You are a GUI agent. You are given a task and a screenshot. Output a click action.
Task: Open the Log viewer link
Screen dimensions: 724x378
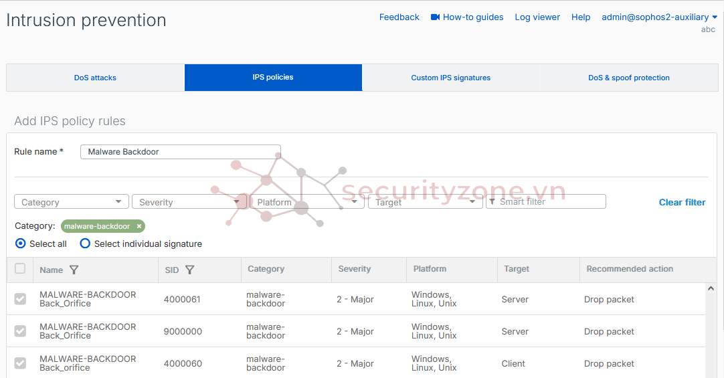537,17
